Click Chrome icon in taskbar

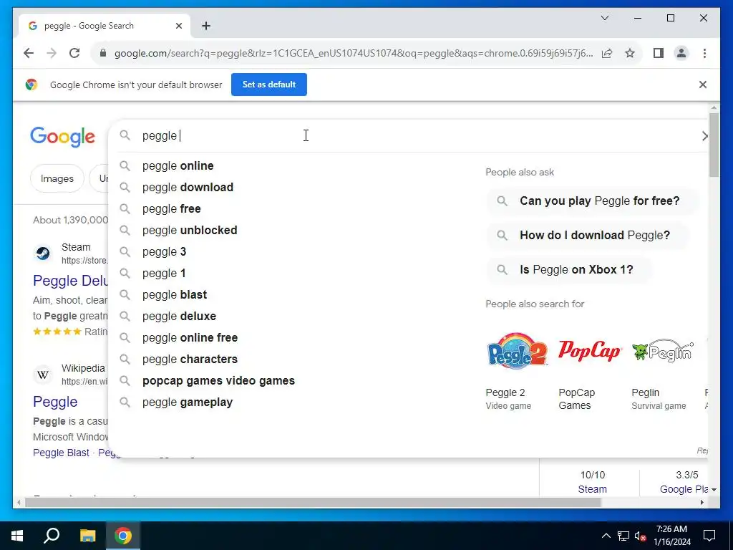pos(123,536)
